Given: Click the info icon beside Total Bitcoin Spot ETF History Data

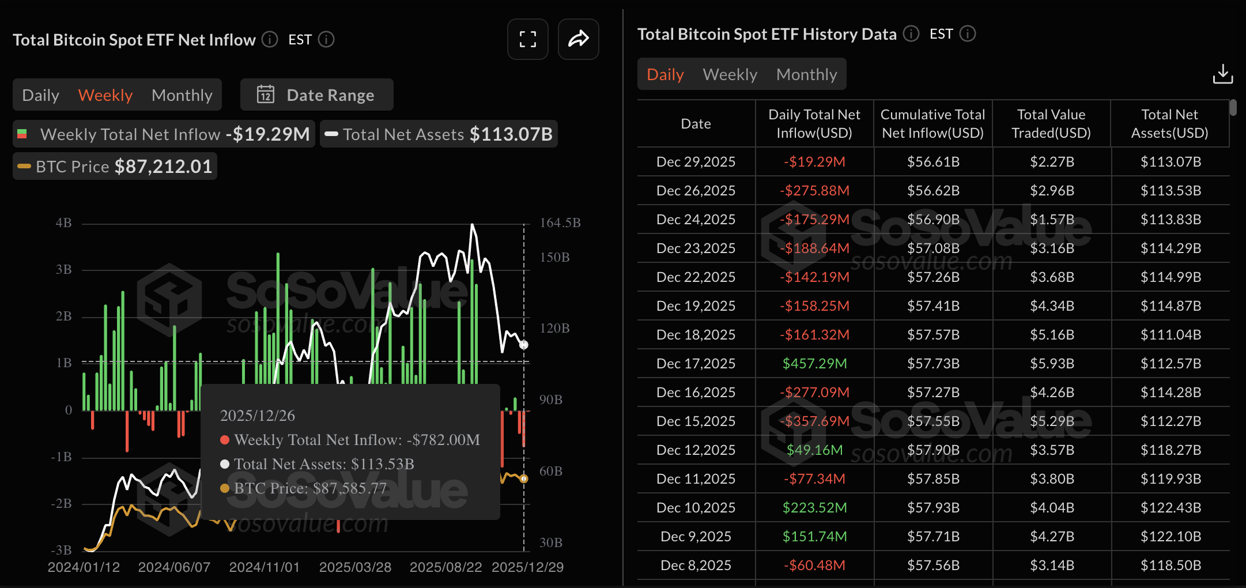Looking at the screenshot, I should pyautogui.click(x=911, y=34).
